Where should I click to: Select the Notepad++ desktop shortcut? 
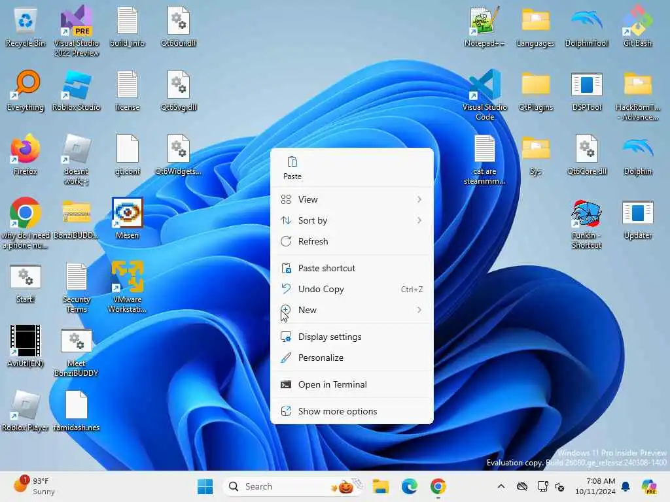click(485, 27)
